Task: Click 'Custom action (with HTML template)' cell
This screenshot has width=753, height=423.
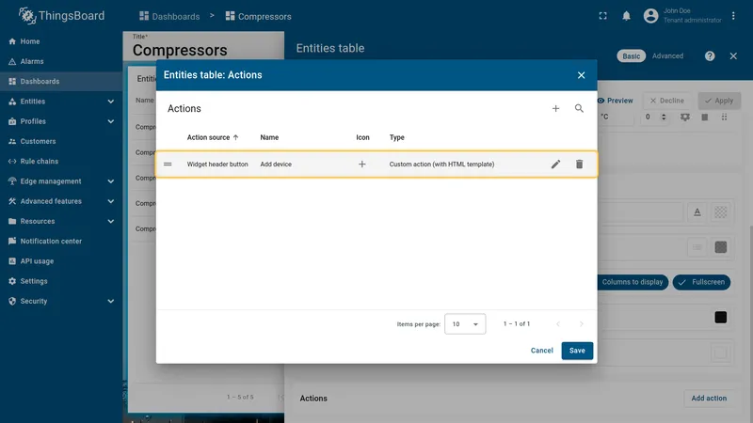Action: tap(441, 164)
